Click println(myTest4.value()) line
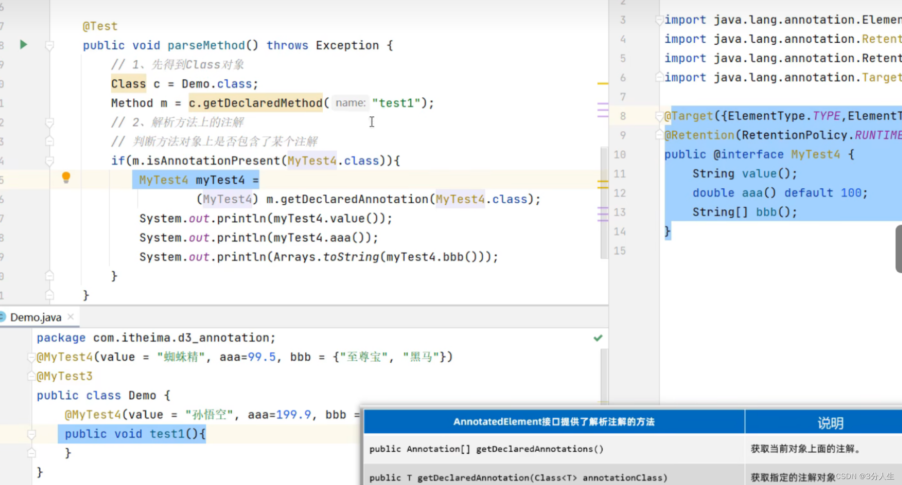Screen dimensions: 902x485 [x=266, y=219]
